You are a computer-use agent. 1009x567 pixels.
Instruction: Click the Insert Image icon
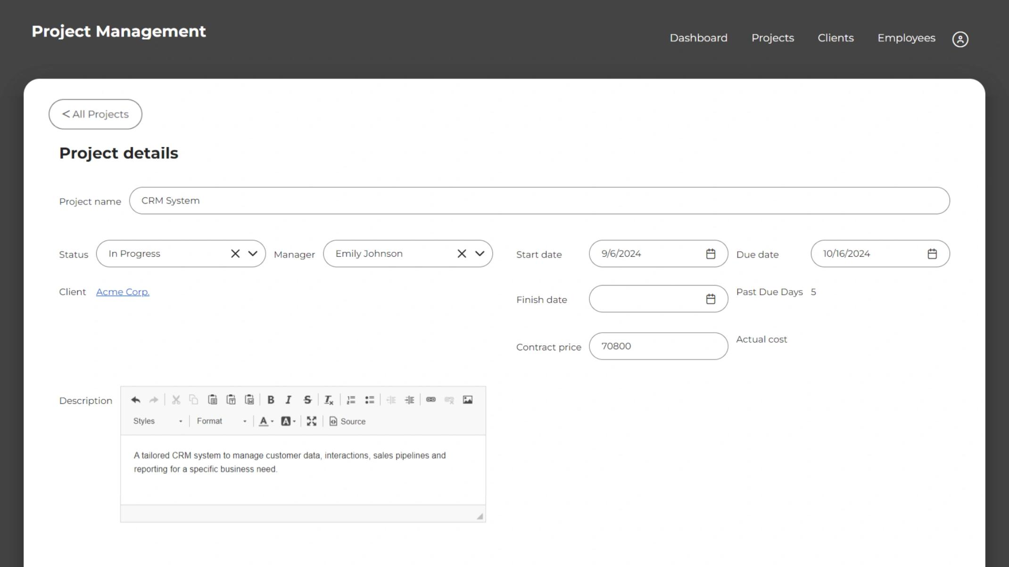[x=467, y=400]
